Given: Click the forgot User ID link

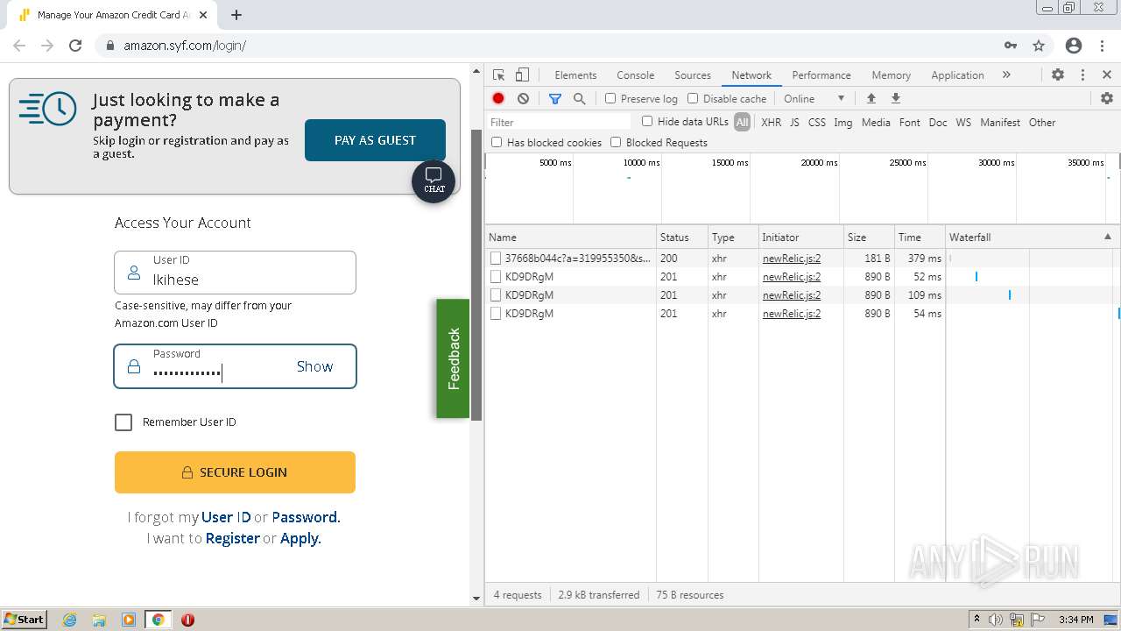Looking at the screenshot, I should tap(226, 517).
